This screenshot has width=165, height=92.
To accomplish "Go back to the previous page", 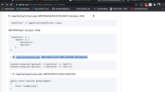I will 3,5.
